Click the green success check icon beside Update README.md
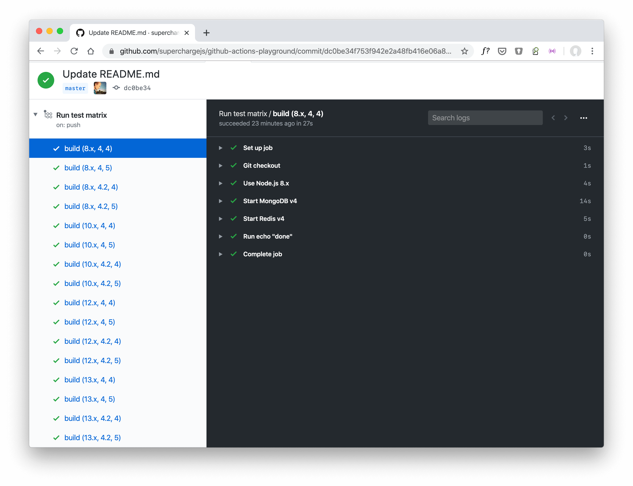The image size is (633, 486). click(46, 80)
